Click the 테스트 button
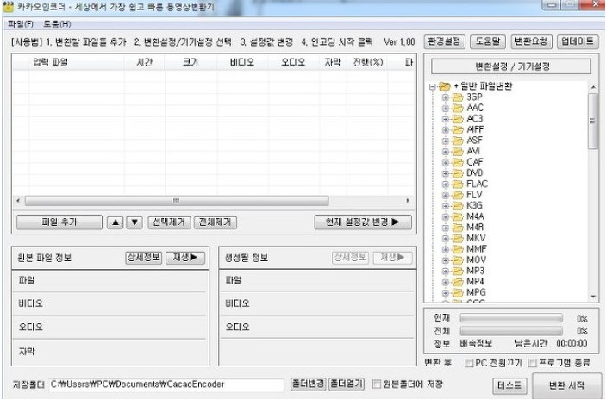606x400 pixels. click(509, 385)
